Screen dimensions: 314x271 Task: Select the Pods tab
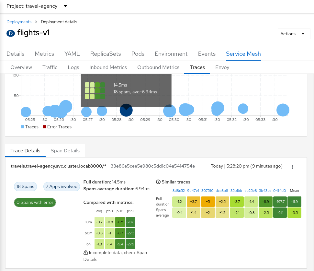point(138,54)
